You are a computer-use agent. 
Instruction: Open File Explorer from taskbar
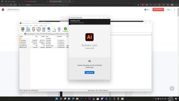pos(77,99)
